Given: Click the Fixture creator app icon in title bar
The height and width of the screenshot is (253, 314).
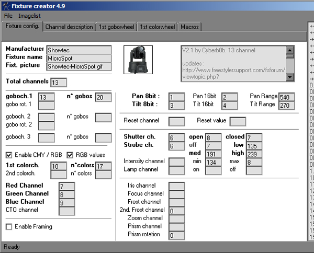Looking at the screenshot, I should tap(6, 6).
